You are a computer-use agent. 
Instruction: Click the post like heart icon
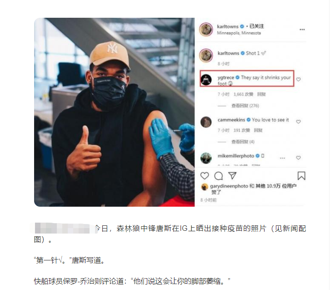tap(205, 176)
